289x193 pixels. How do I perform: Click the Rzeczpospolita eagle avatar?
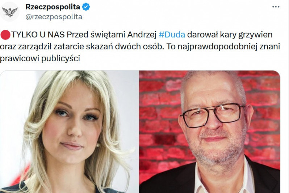(x=9, y=12)
